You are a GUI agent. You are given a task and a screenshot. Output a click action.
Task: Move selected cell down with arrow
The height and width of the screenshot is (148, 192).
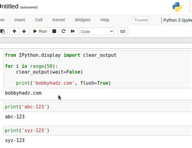(x=24, y=31)
